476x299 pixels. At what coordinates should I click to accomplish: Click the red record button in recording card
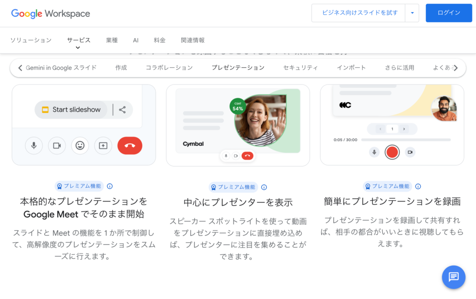tap(392, 152)
